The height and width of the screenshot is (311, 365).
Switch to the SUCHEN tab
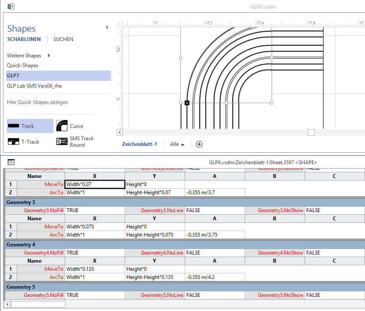tap(63, 39)
